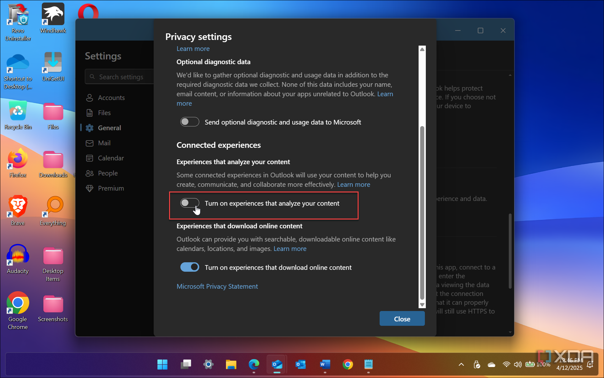
Task: Open File Explorer in the taskbar
Action: [x=231, y=364]
